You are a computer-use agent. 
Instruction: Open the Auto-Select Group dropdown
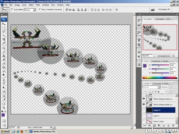[34, 10]
